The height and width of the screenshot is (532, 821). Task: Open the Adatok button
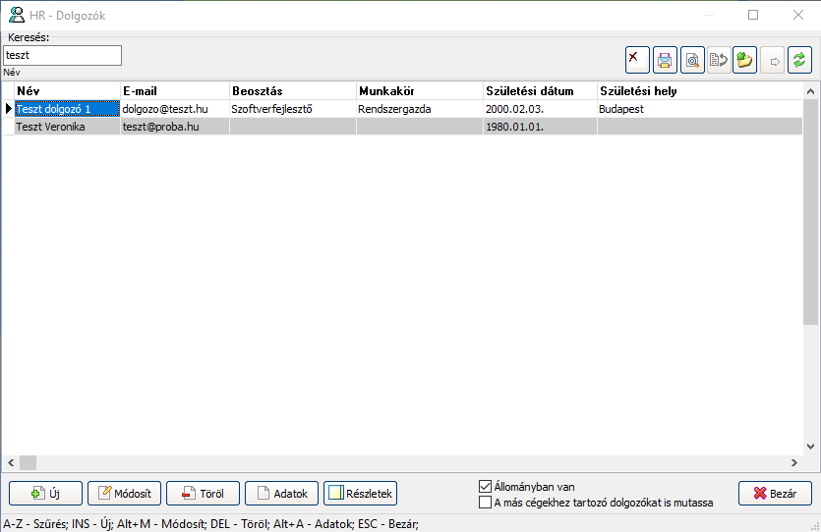tap(281, 494)
